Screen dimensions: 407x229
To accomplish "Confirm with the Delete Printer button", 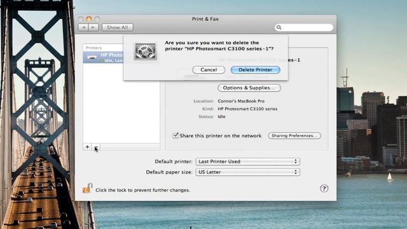I will click(255, 70).
